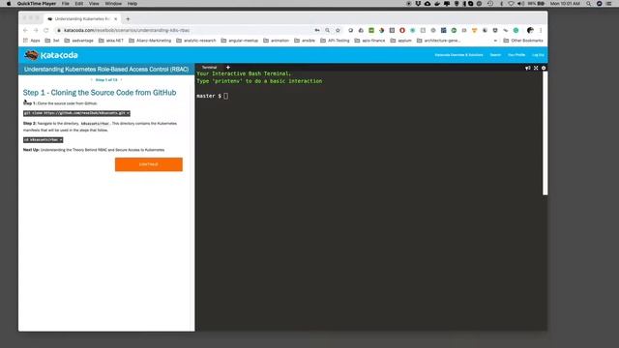This screenshot has height=348, width=619.
Task: Close the Understanding Kubernetes browser tab
Action: click(116, 19)
